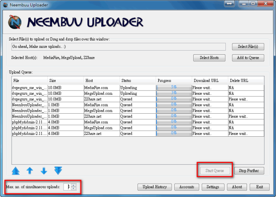Click the Neembuu globe logo

pos(15,22)
